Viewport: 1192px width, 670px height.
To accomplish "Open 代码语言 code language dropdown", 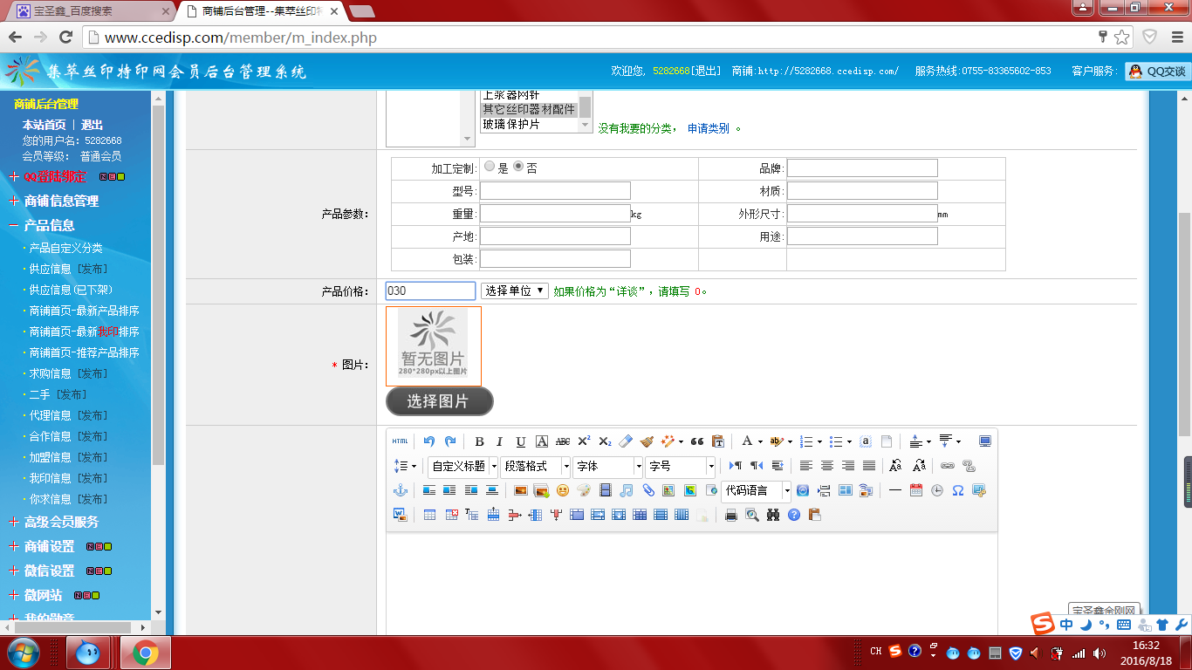I will (757, 490).
